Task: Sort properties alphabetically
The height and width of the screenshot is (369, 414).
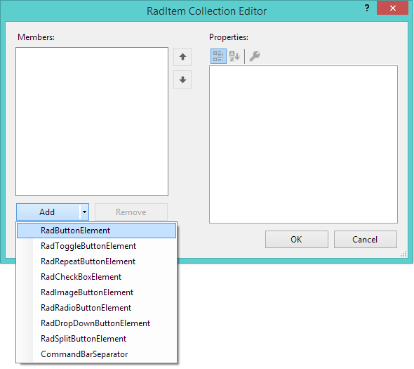Action: tap(234, 56)
